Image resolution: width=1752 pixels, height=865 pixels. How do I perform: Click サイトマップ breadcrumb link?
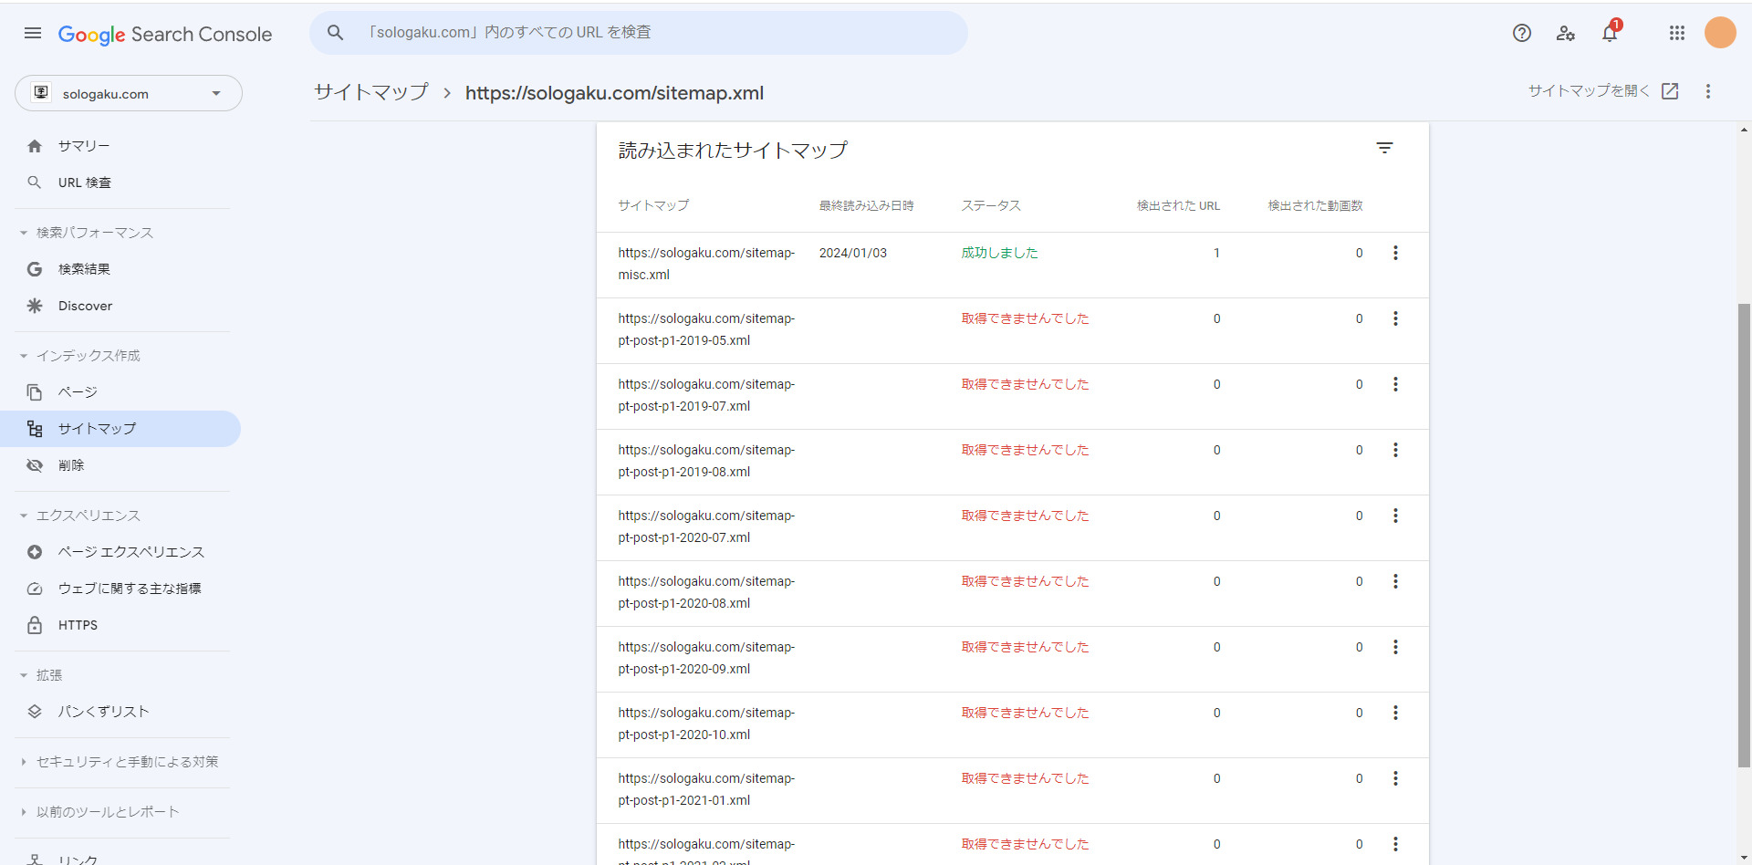pyautogui.click(x=371, y=93)
